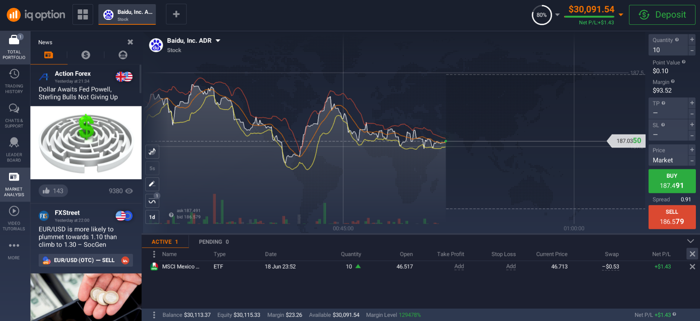Change the 5s candle interval
Viewport: 700px width, 321px height.
[152, 168]
